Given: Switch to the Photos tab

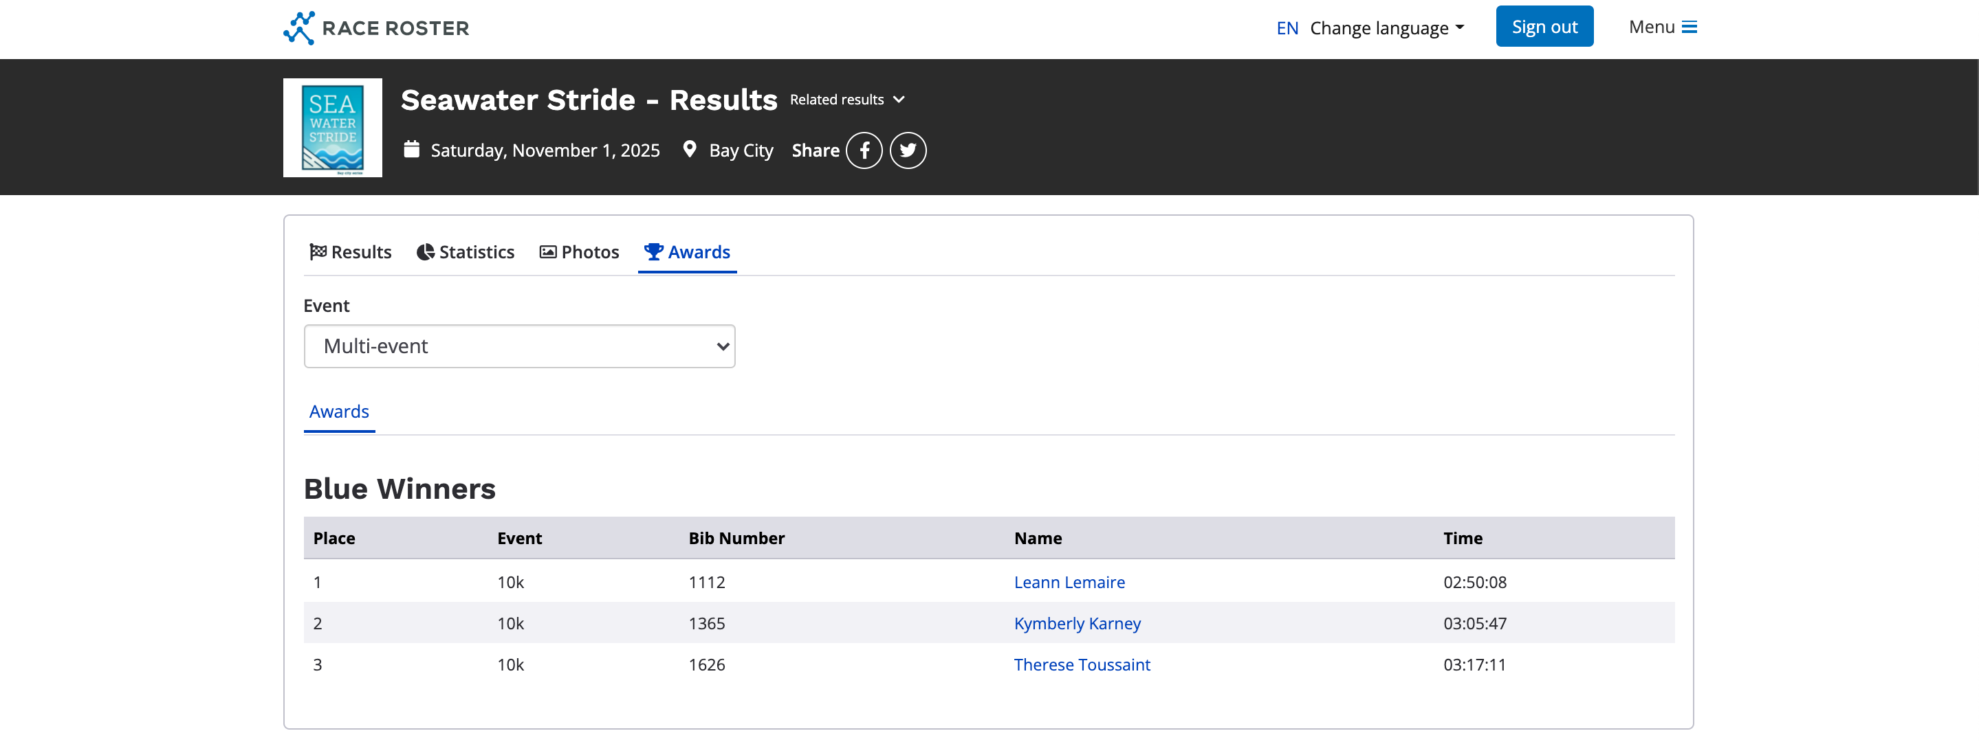Looking at the screenshot, I should tap(589, 251).
